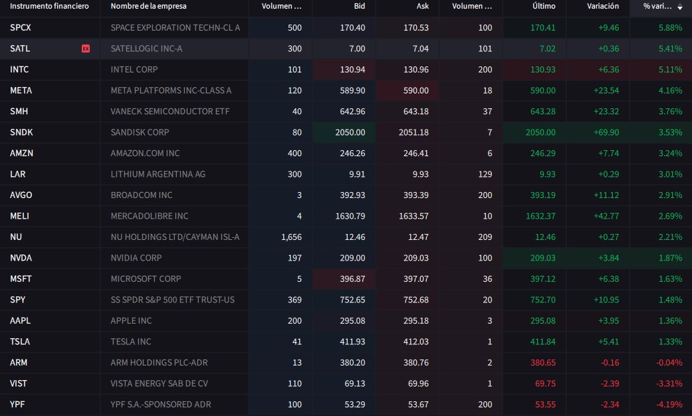Click SS SPDR S&P 500 ETF TRUST-US name
The height and width of the screenshot is (416, 692).
point(172,300)
